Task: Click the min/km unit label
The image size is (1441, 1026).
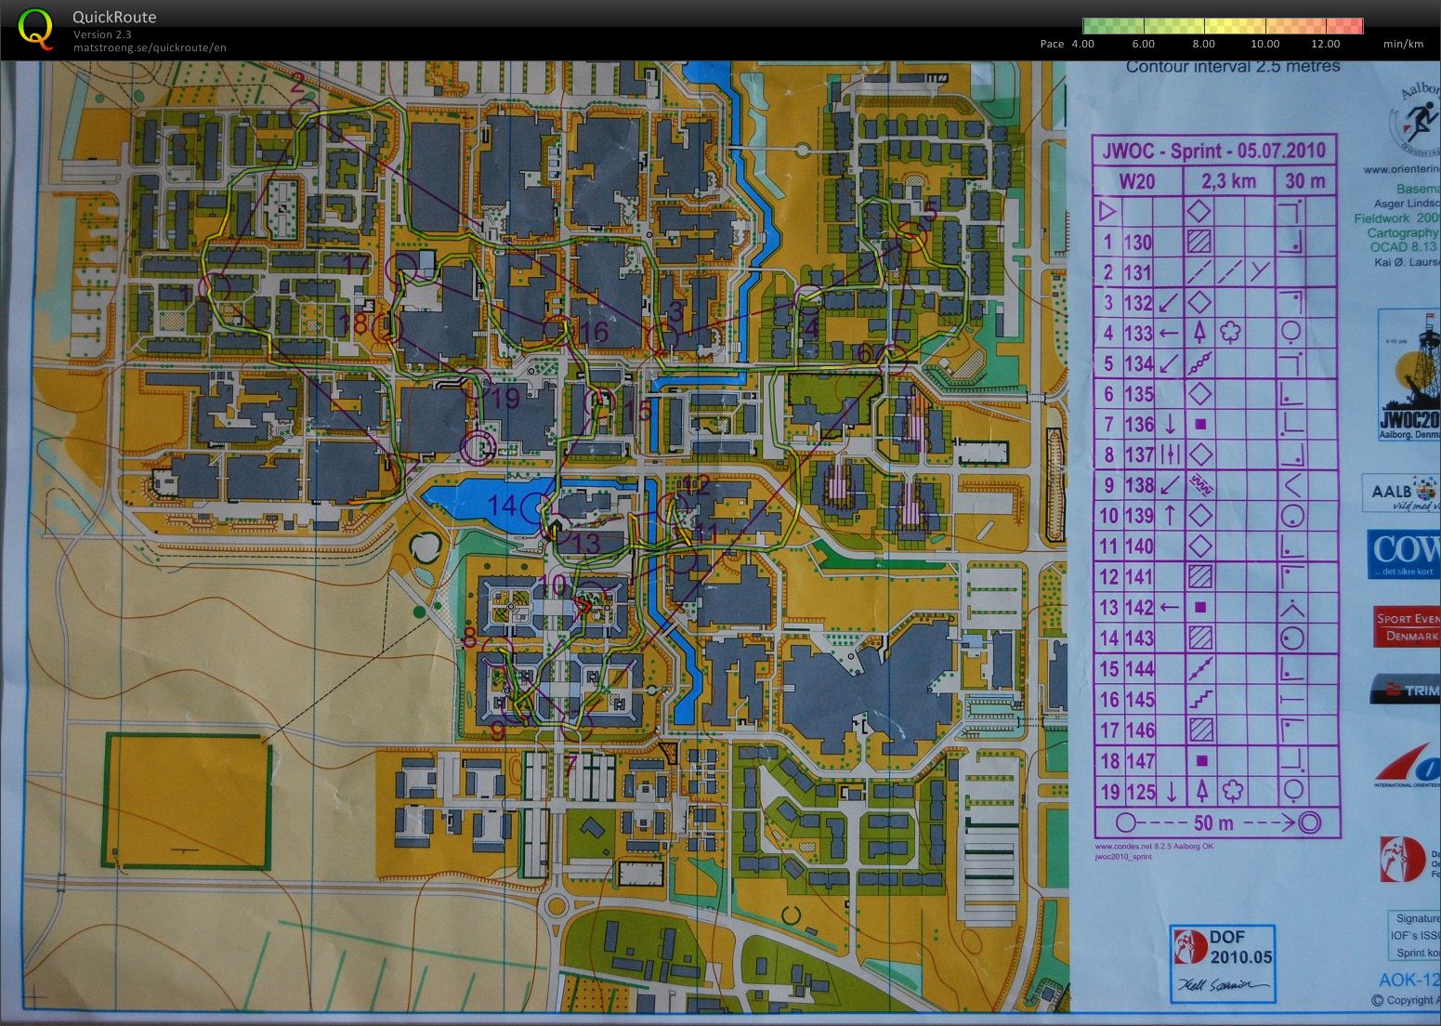Action: pos(1403,44)
